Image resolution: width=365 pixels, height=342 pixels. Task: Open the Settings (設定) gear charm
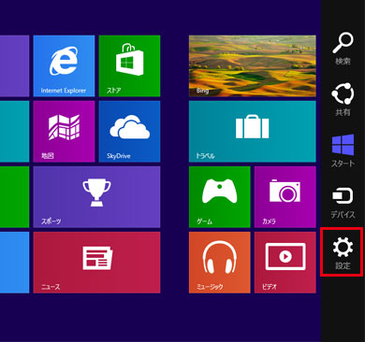tap(343, 252)
